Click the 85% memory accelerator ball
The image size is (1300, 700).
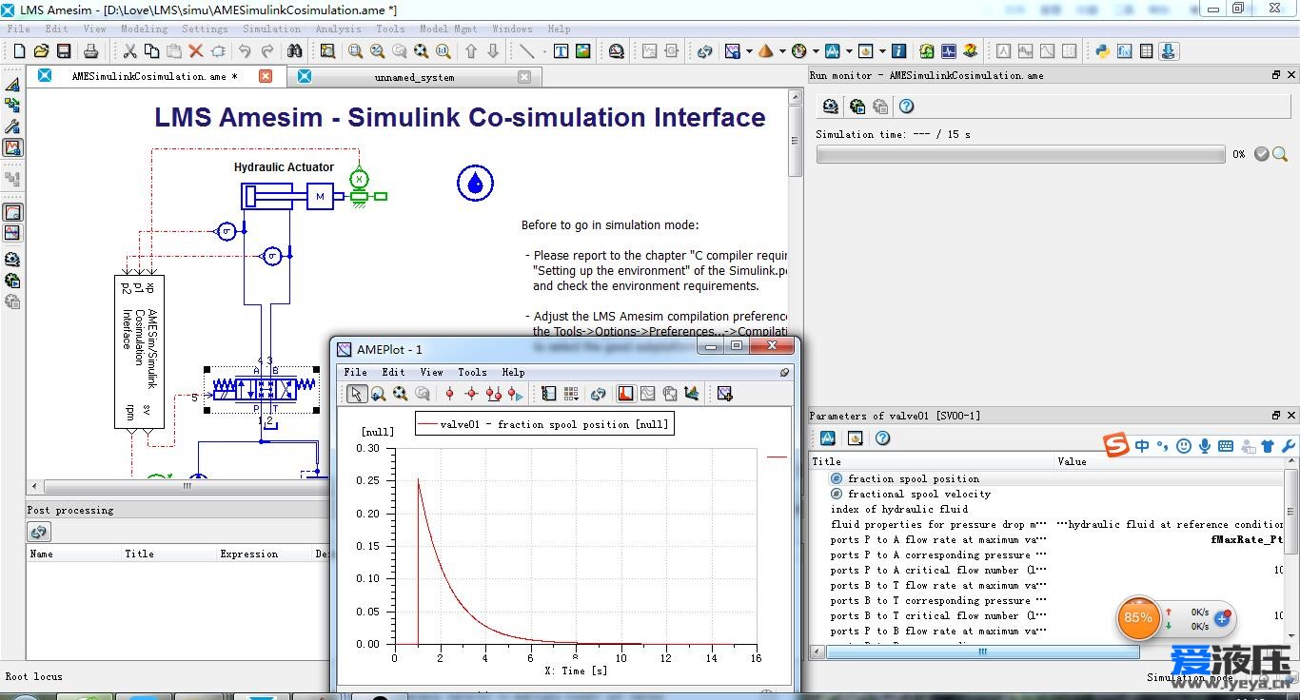point(1138,617)
